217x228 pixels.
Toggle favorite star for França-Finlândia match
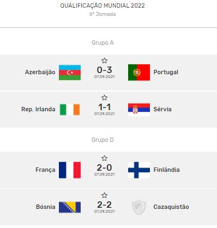104,158
